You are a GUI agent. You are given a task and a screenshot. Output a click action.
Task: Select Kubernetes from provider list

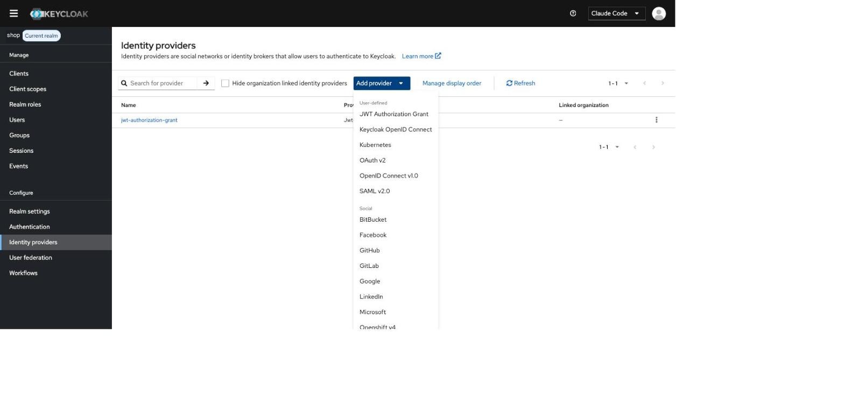(396, 145)
